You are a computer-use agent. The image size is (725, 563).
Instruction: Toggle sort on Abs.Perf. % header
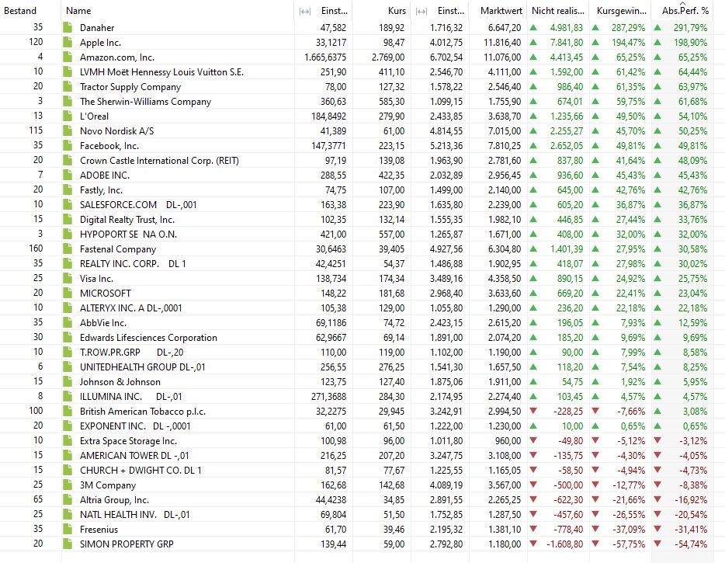(x=685, y=11)
